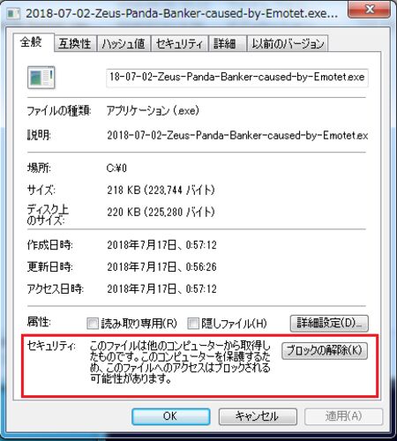Click the ディスク上のサイズ label
This screenshot has width=397, height=441.
click(48, 215)
